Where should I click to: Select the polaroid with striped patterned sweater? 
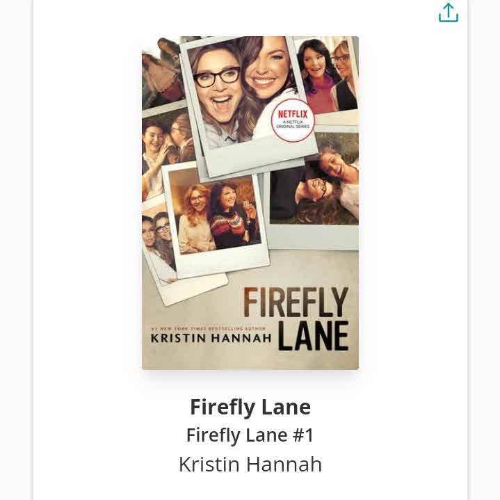[x=216, y=218]
